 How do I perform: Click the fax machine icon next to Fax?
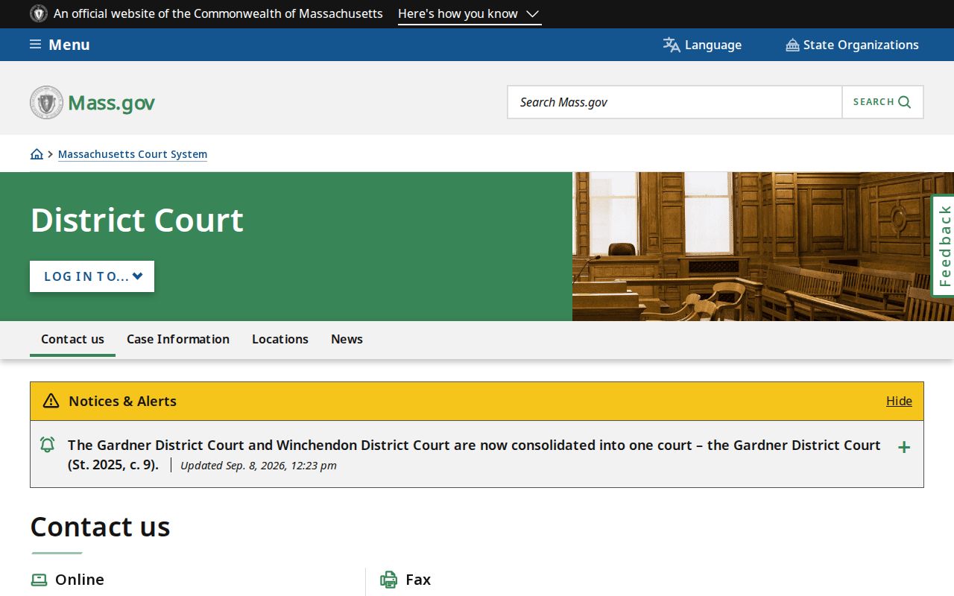[389, 580]
